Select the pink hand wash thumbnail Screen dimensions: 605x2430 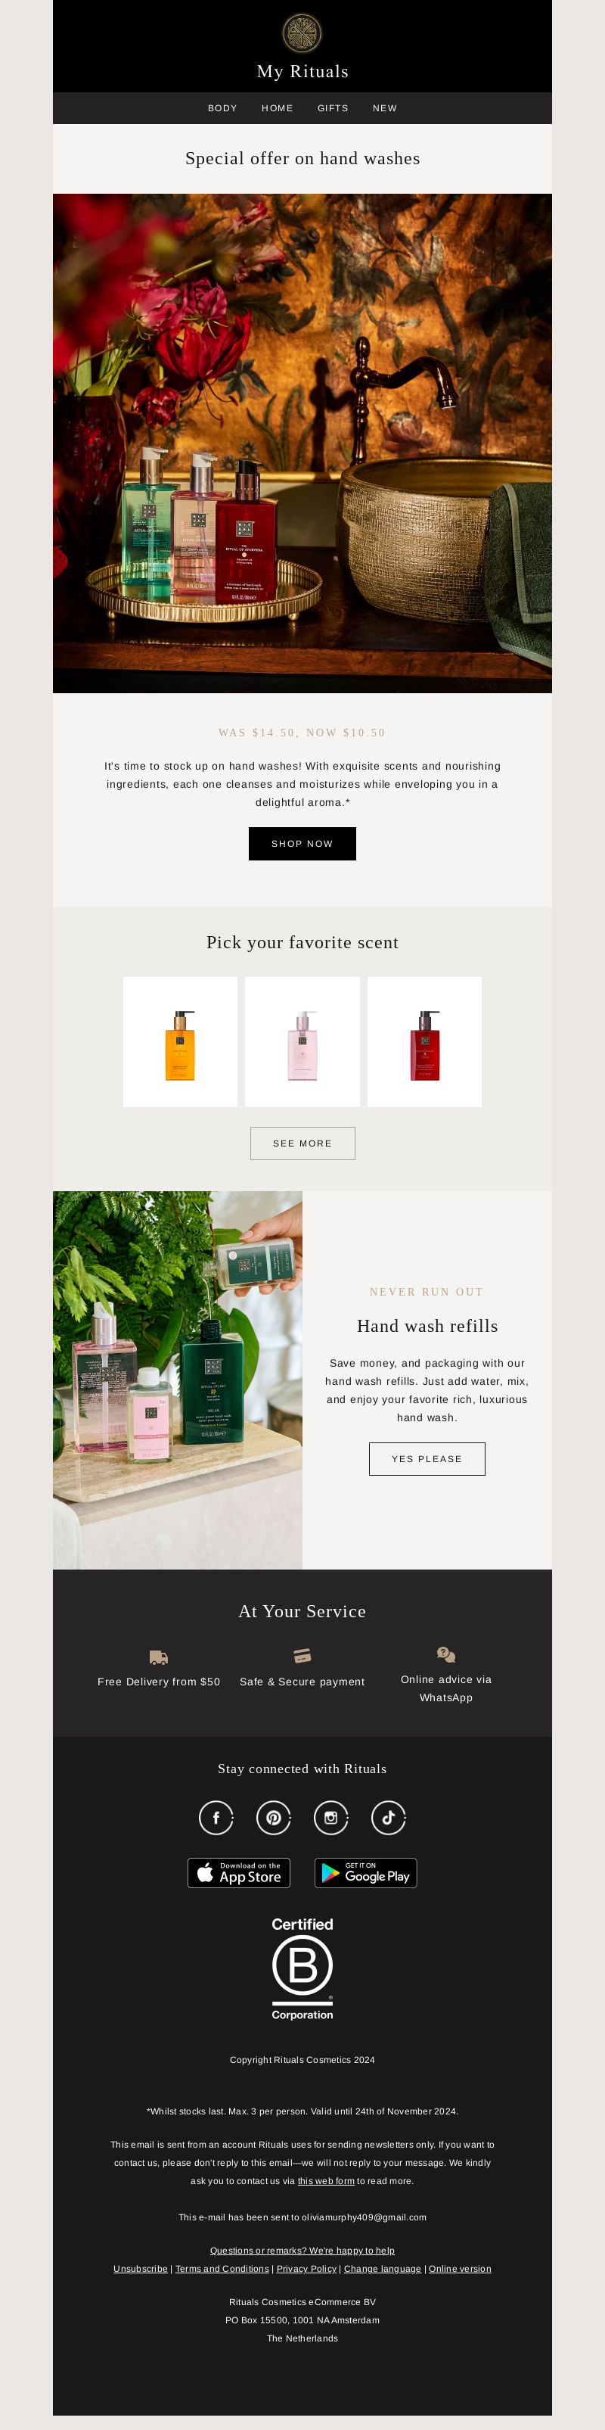point(302,1041)
